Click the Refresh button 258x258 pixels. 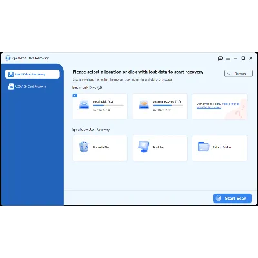tap(239, 74)
